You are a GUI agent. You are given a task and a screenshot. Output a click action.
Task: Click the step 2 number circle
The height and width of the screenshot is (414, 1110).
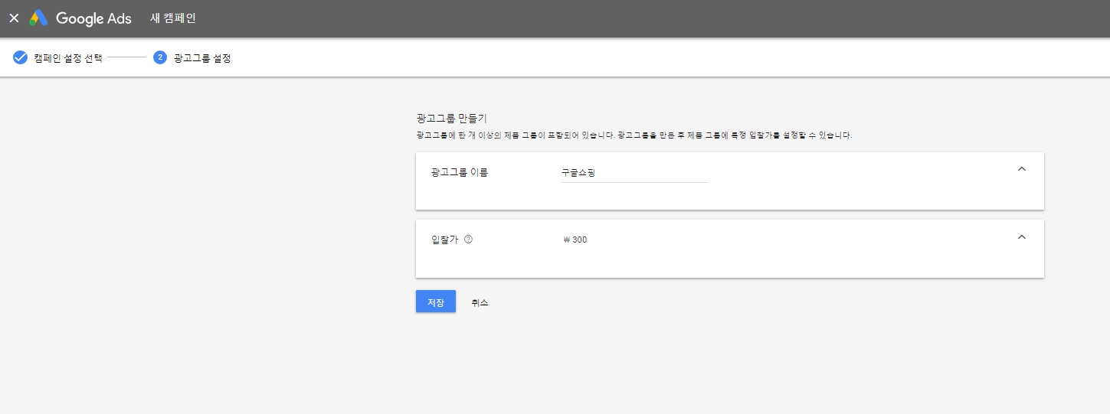(x=160, y=57)
